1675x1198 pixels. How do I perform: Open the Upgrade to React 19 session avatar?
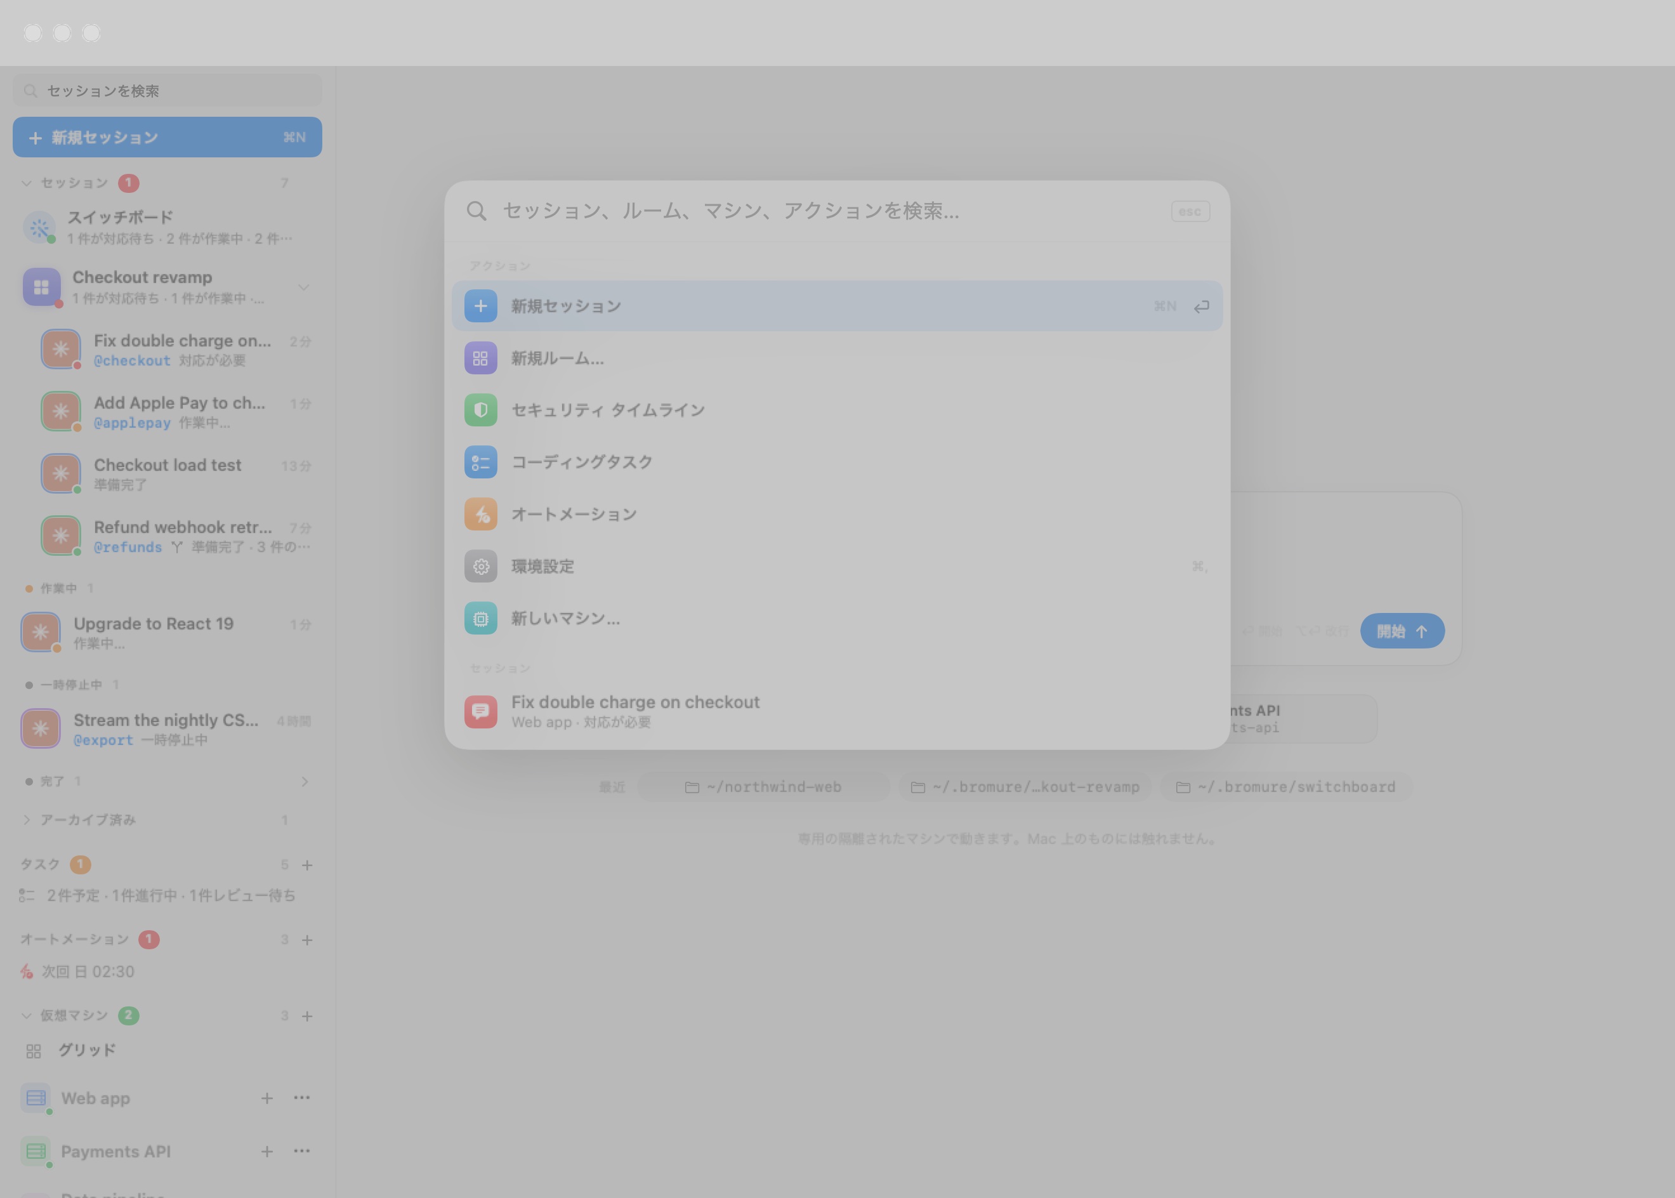[41, 632]
